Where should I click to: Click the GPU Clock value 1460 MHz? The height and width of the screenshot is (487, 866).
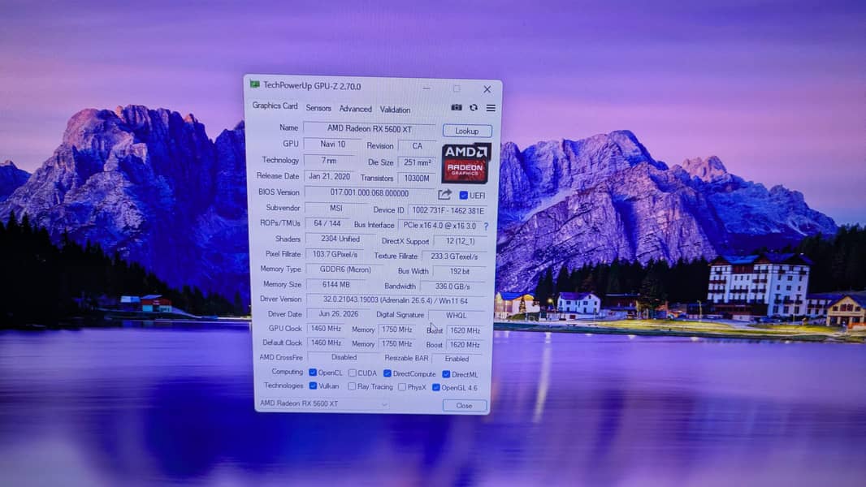pyautogui.click(x=325, y=328)
